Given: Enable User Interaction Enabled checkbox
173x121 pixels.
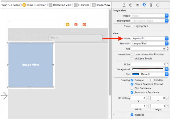Looking at the screenshot, I should pyautogui.click(x=132, y=55).
